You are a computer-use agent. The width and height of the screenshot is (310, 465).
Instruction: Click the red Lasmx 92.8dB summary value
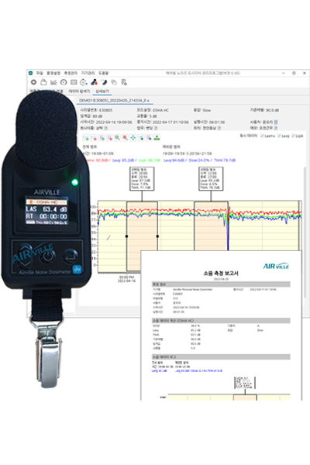tap(98, 160)
